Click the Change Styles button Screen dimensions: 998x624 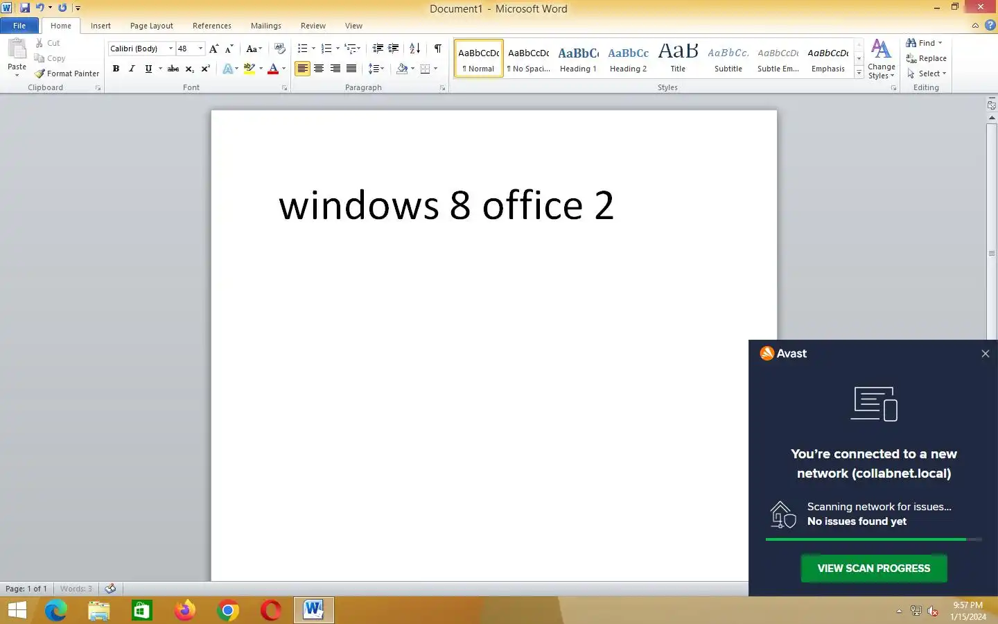click(881, 59)
